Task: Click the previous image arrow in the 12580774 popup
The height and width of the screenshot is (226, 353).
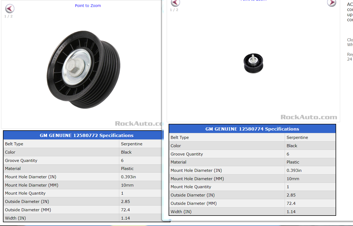Action: click(x=175, y=3)
